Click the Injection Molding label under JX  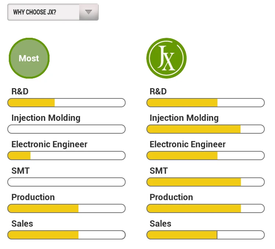pyautogui.click(x=184, y=118)
